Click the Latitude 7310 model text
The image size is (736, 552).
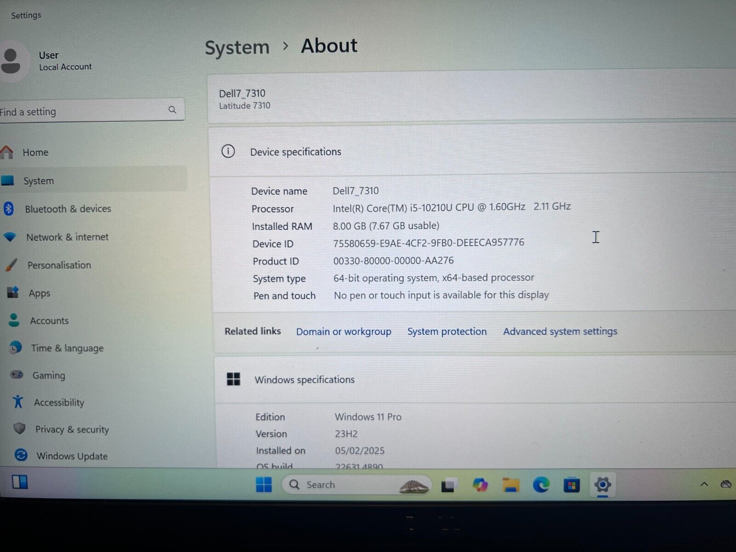pyautogui.click(x=245, y=106)
